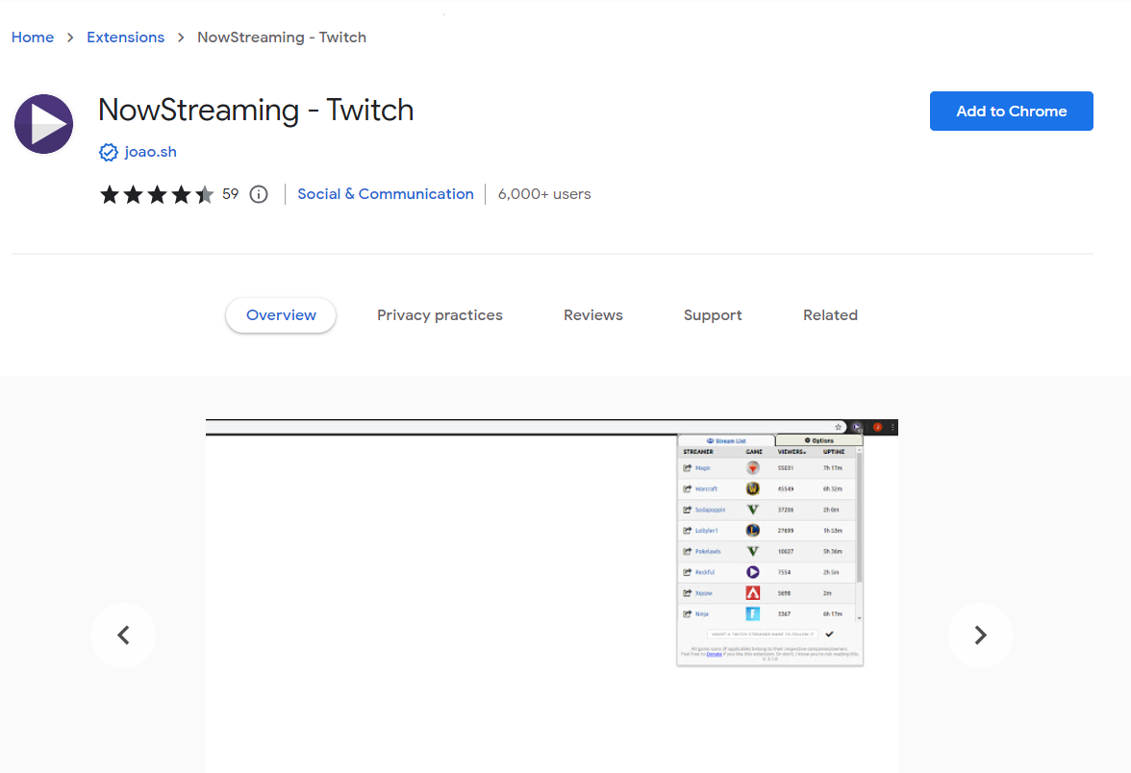Click the Fortnite icon beside Ninja

752,613
